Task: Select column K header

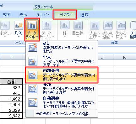Action: click(x=125, y=57)
